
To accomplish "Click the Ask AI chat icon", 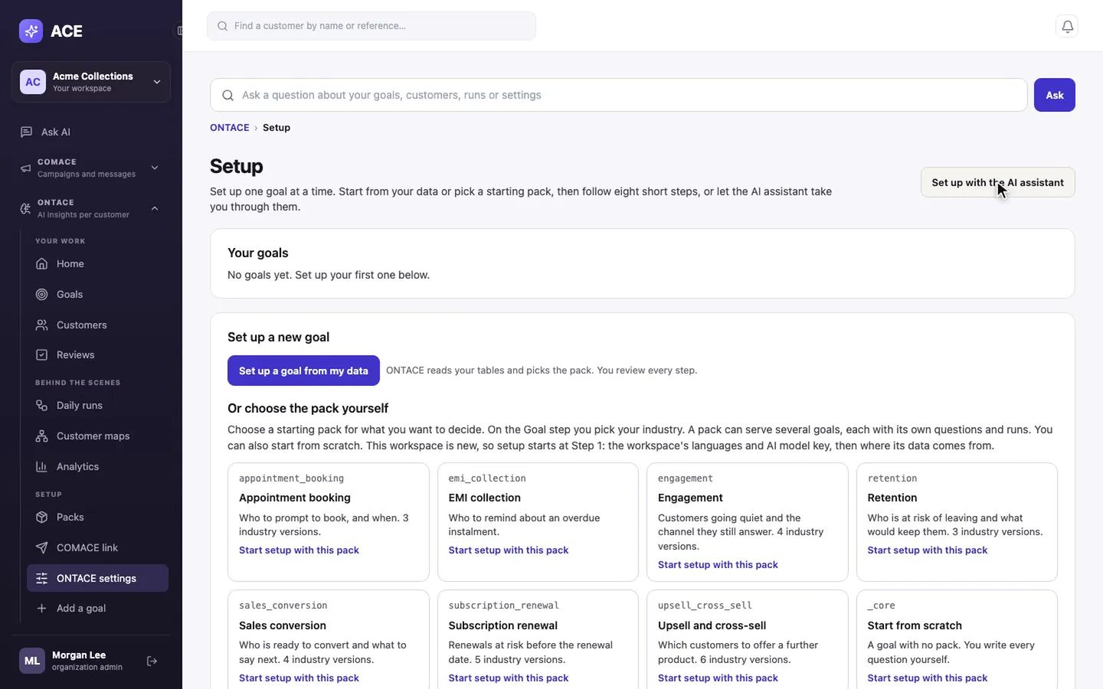I will (x=27, y=132).
